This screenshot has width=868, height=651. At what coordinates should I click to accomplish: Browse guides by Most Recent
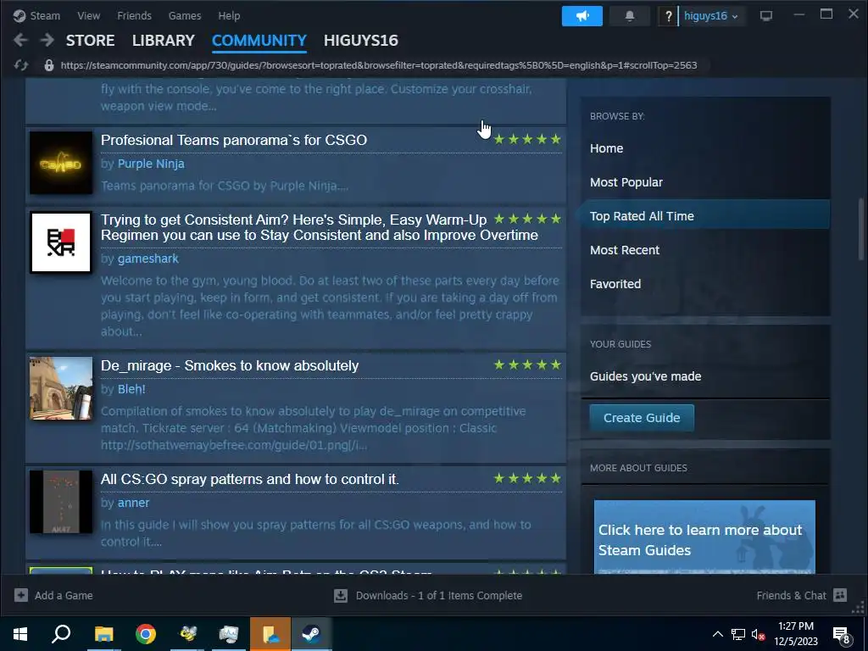(625, 250)
